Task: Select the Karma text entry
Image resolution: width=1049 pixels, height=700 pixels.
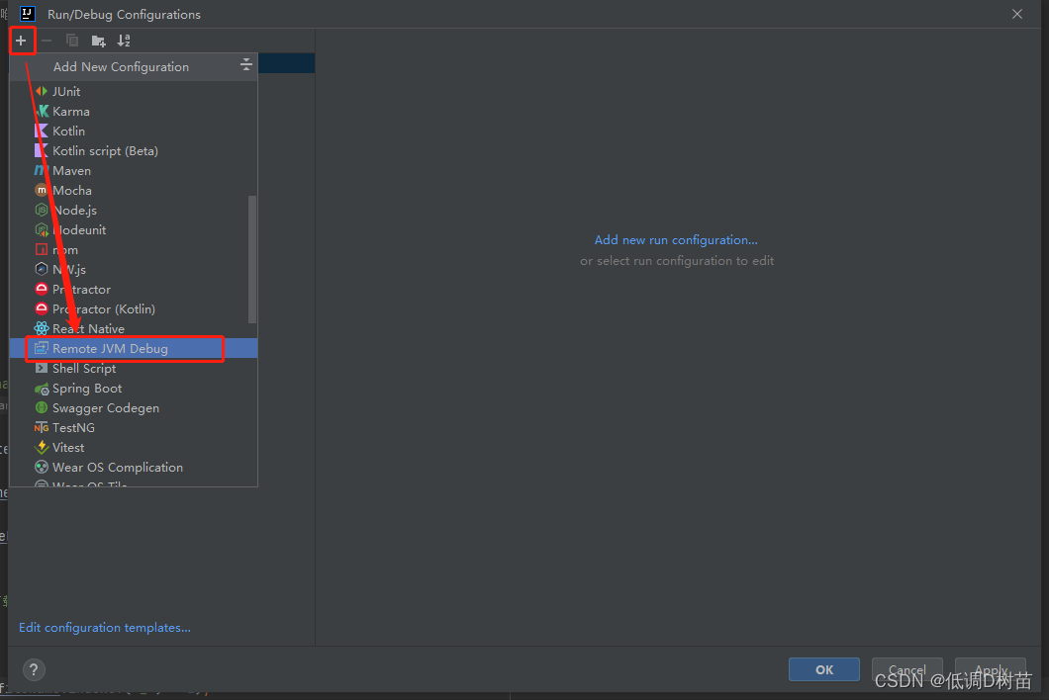Action: (x=71, y=111)
